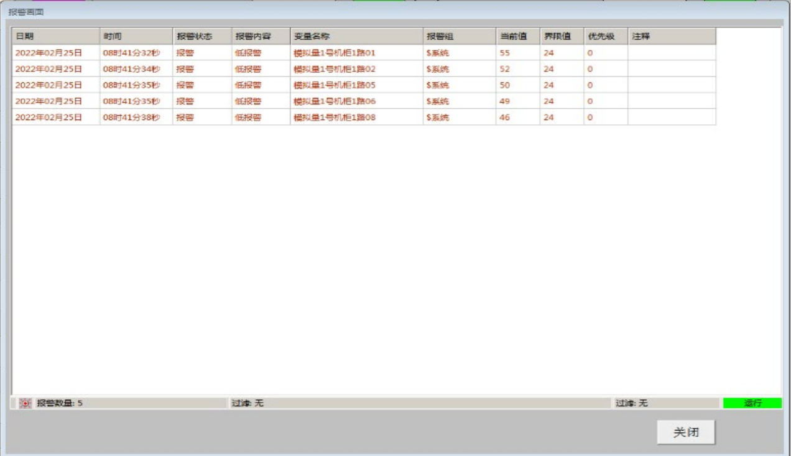Click the 时间 column header
The image size is (791, 456).
(x=136, y=36)
